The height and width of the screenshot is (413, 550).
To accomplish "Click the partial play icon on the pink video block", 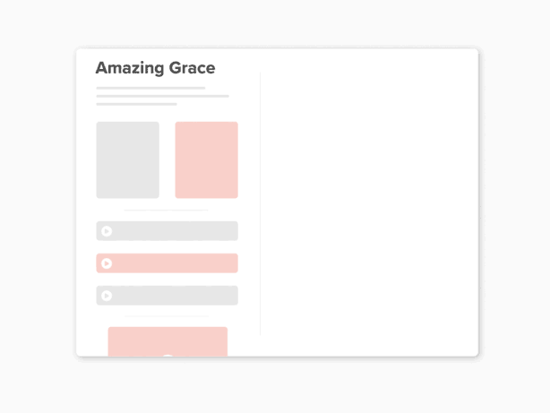I will [x=168, y=356].
